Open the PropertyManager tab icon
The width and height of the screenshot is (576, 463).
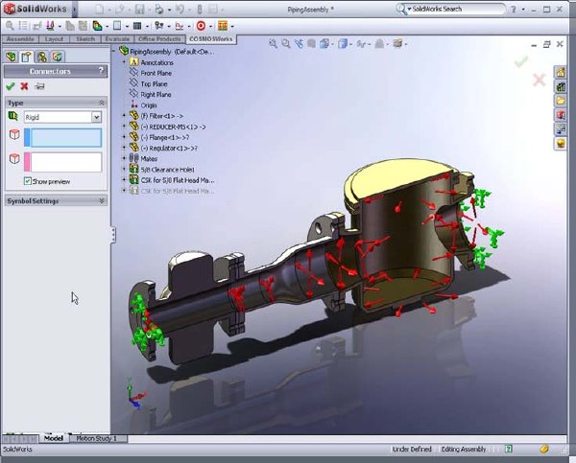(x=27, y=57)
